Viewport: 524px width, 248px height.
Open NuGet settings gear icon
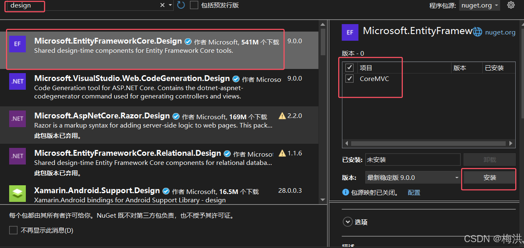pos(511,5)
